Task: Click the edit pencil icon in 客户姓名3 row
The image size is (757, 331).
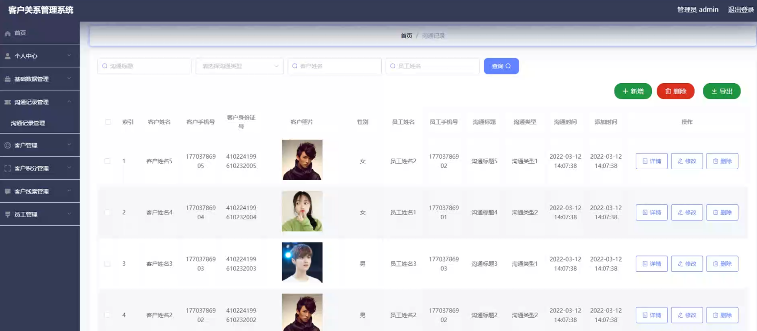Action: click(680, 264)
